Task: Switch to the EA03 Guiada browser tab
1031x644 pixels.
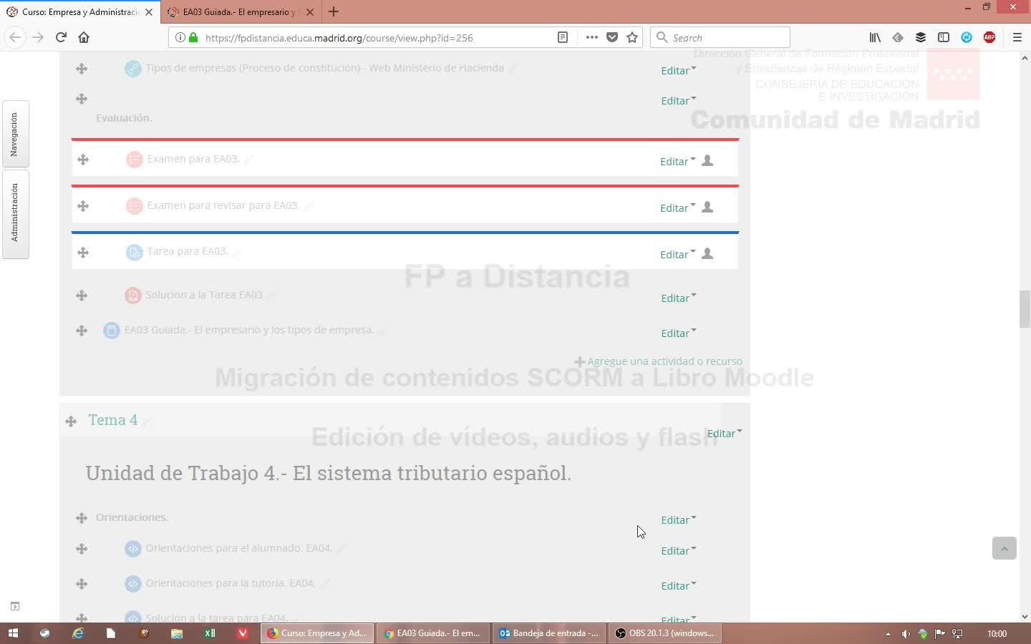Action: pyautogui.click(x=241, y=12)
